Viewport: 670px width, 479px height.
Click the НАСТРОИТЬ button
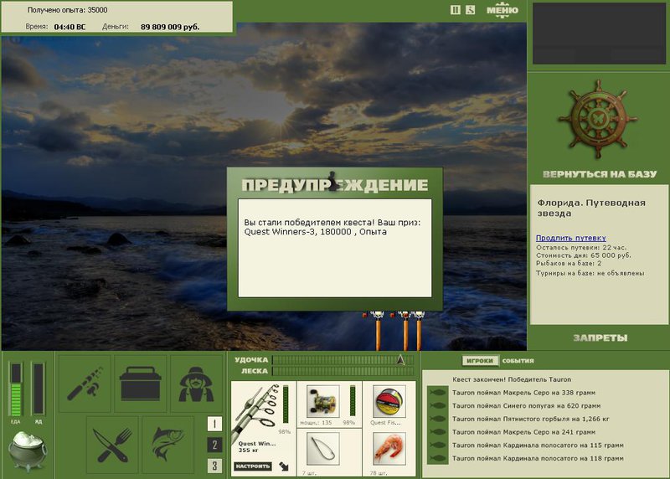point(253,466)
